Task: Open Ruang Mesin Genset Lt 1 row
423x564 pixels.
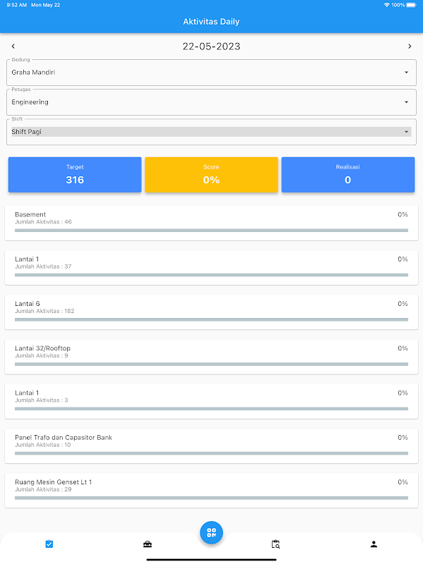Action: click(211, 490)
